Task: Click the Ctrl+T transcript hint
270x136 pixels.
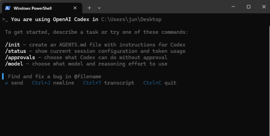Action: 109,83
